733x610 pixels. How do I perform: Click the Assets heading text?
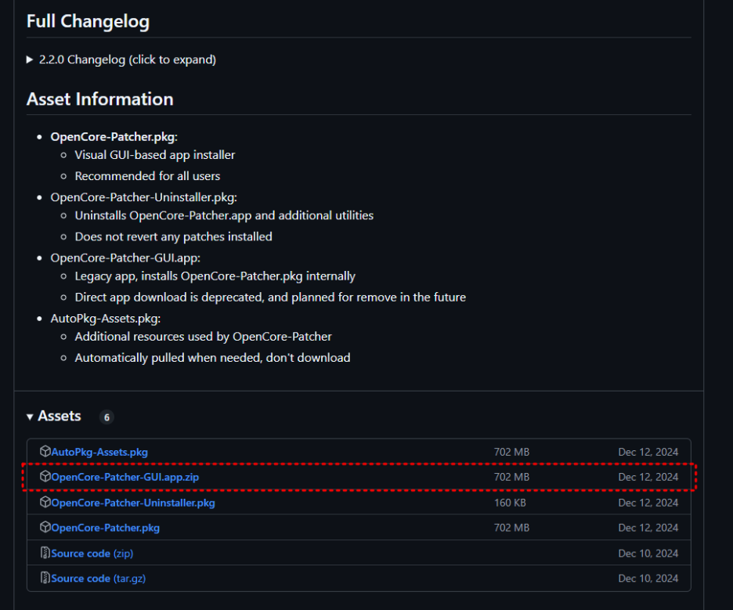(60, 416)
